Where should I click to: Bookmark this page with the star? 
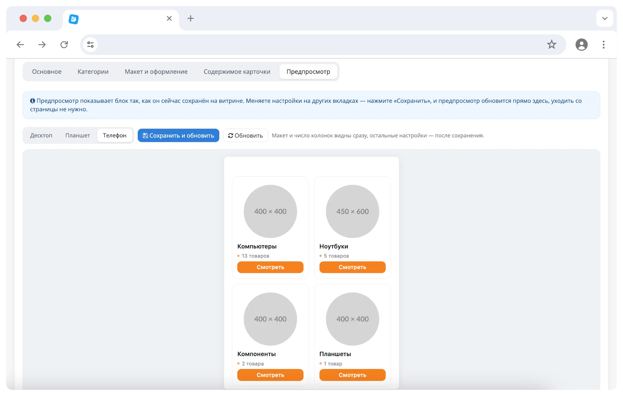[x=551, y=45]
